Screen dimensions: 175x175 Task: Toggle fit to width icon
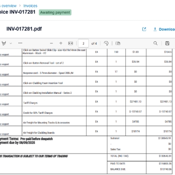[x=70, y=43]
